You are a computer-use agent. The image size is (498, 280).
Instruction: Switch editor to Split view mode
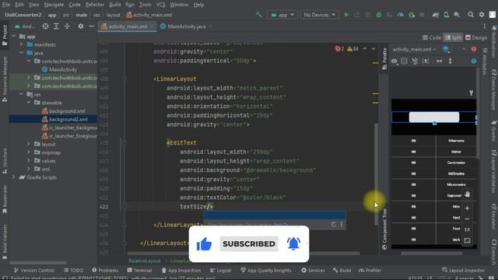pos(453,37)
